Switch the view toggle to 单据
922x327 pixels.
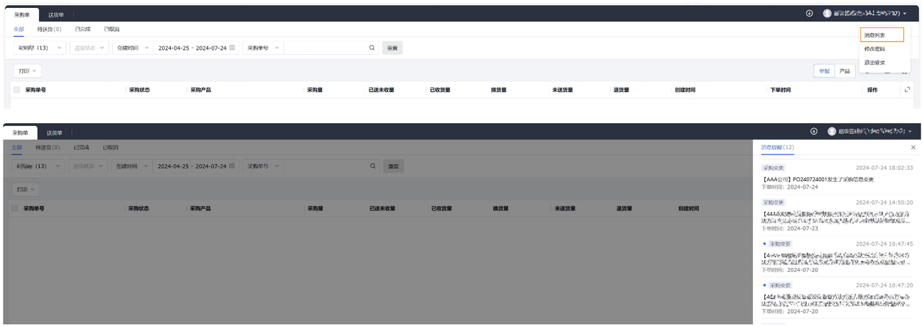point(824,71)
